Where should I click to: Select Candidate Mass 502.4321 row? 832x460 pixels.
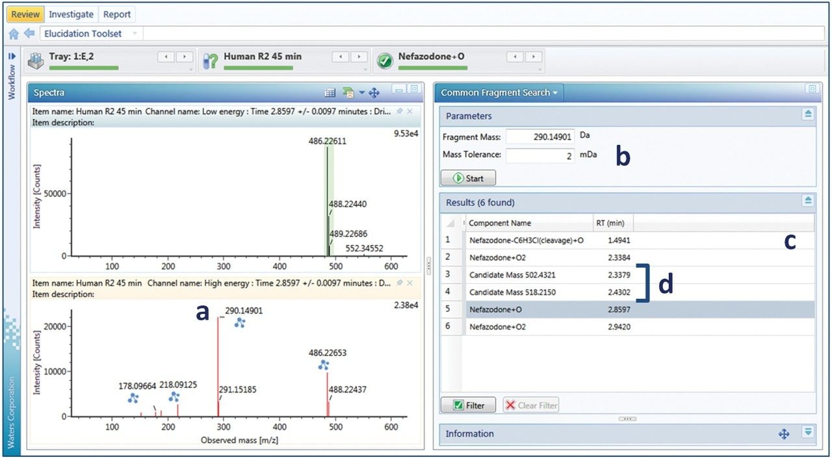pyautogui.click(x=628, y=275)
